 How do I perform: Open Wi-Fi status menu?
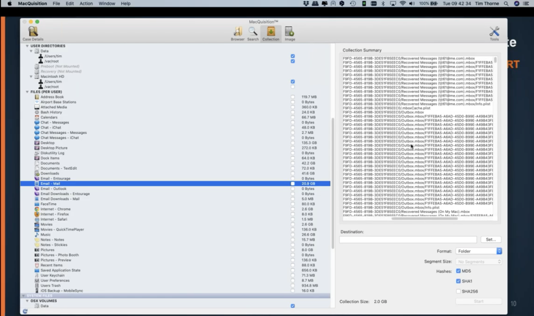[403, 4]
